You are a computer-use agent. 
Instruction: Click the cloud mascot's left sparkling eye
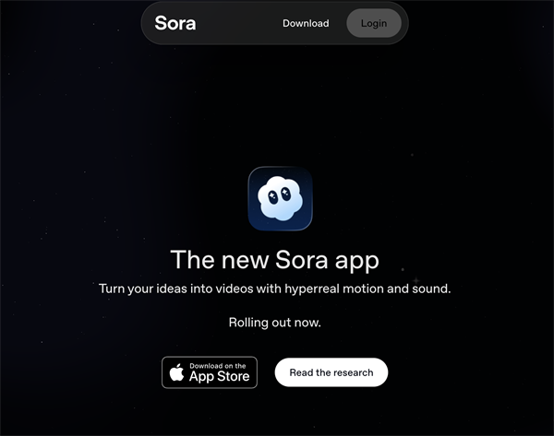[x=273, y=197]
